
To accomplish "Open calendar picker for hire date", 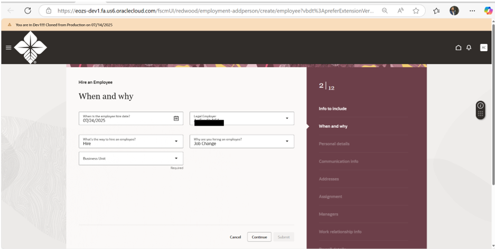I will point(176,118).
